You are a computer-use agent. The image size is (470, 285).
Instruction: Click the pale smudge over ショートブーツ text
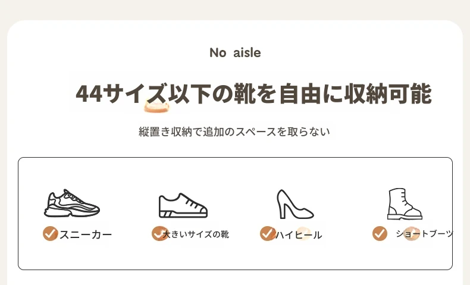(411, 233)
